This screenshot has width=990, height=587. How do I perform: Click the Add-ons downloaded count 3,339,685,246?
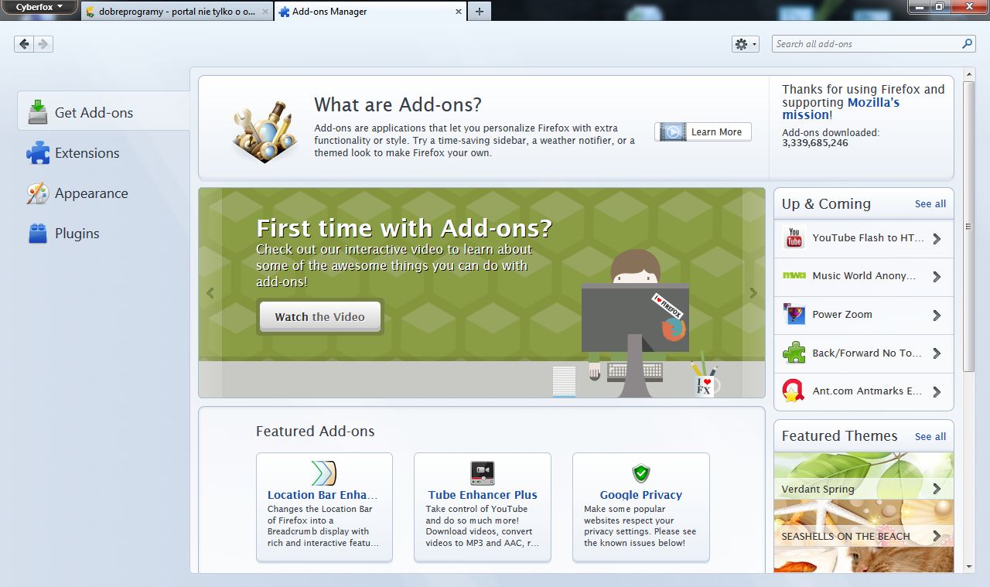815,143
